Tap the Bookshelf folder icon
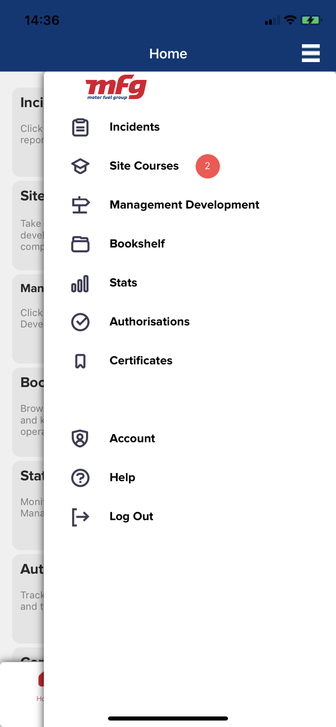This screenshot has height=727, width=336. [x=80, y=244]
